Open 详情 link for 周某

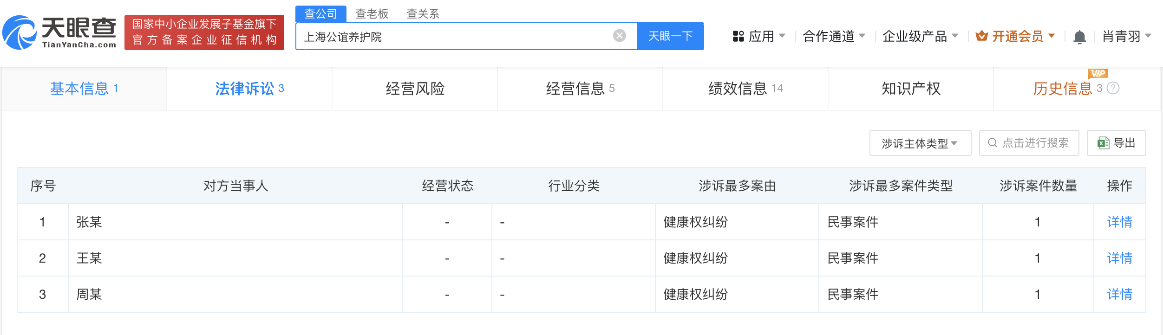(x=1119, y=294)
